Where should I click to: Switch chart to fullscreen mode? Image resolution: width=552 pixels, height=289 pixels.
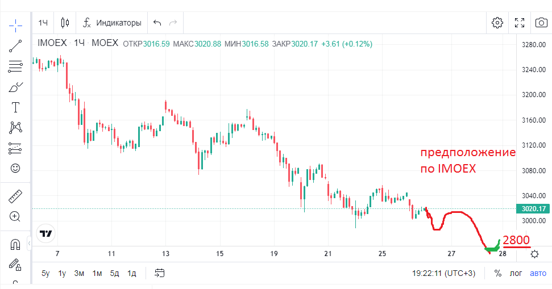(x=520, y=23)
